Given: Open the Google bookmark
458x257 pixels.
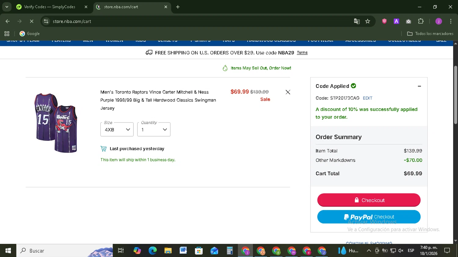Looking at the screenshot, I should pyautogui.click(x=30, y=34).
